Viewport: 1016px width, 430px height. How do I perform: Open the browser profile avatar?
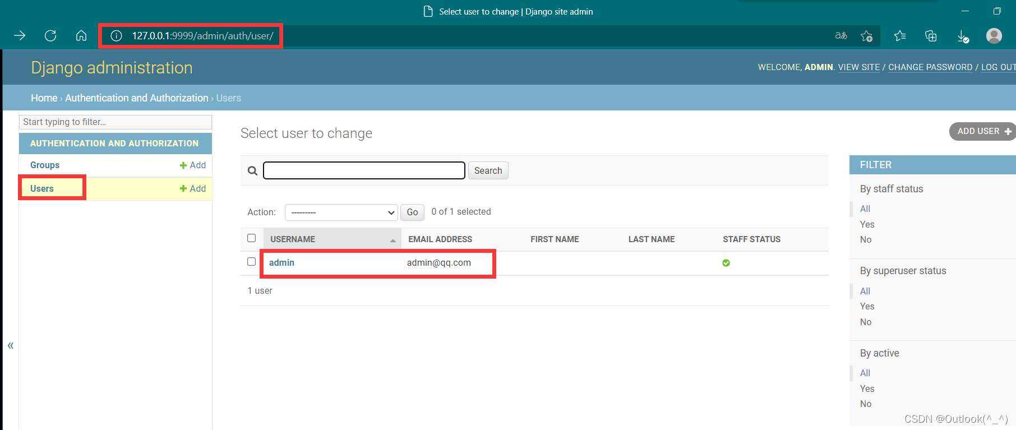pyautogui.click(x=994, y=36)
